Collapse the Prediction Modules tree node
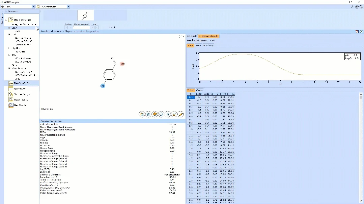 pos(6,20)
